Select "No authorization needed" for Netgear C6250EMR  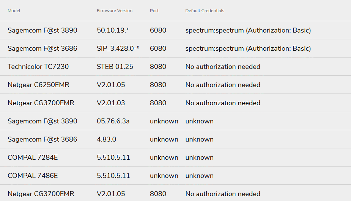(x=223, y=85)
